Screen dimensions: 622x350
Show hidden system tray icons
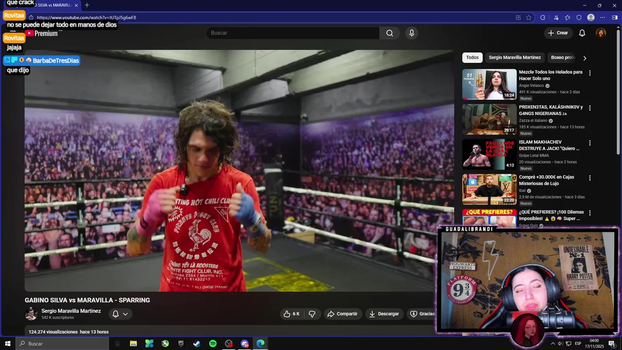(553, 344)
